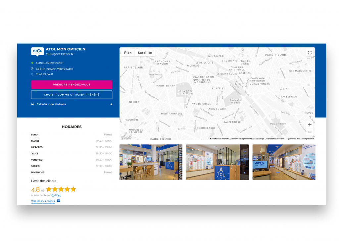
Task: Open Conditions d'utilisation map link
Action: click(x=275, y=139)
